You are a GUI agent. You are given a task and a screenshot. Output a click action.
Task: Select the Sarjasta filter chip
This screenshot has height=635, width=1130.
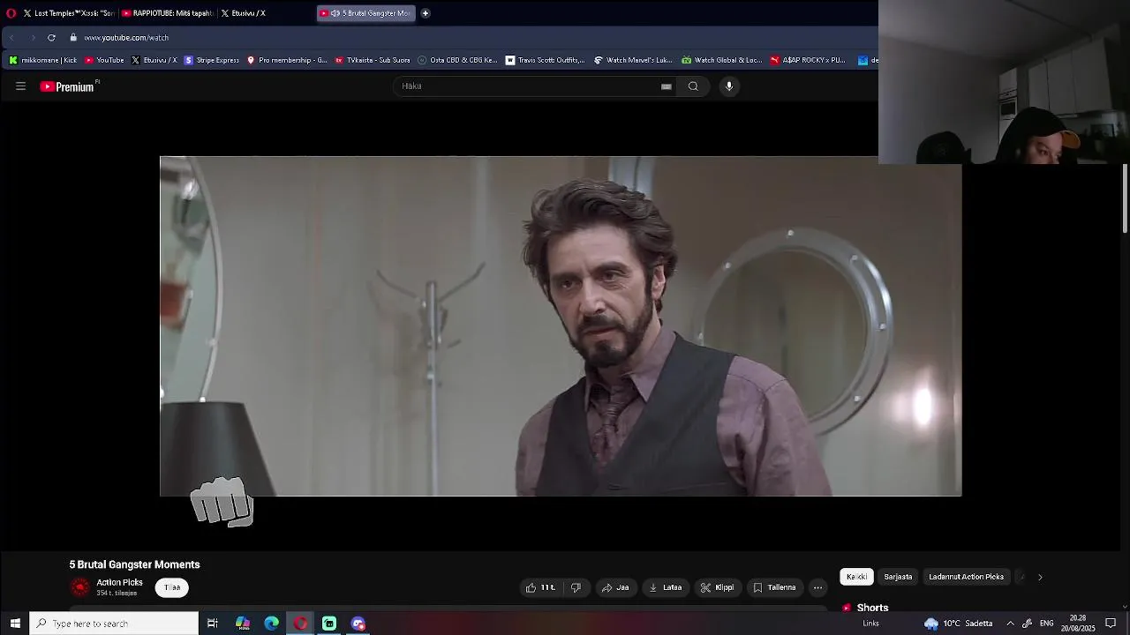pyautogui.click(x=898, y=577)
